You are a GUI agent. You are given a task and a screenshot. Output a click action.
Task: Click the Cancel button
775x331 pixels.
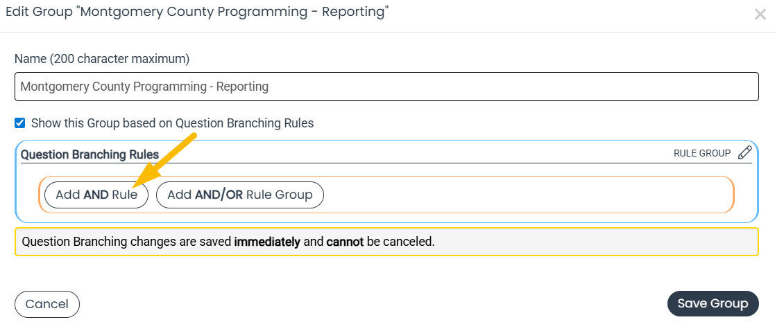(x=47, y=304)
